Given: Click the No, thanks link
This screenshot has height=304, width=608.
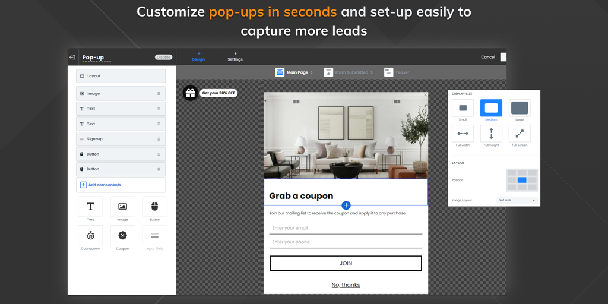Looking at the screenshot, I should (346, 285).
